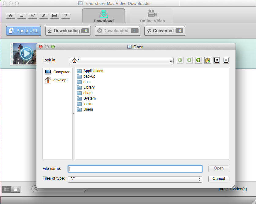
Task: Close the Open dialog with red button
Action: (x=41, y=47)
